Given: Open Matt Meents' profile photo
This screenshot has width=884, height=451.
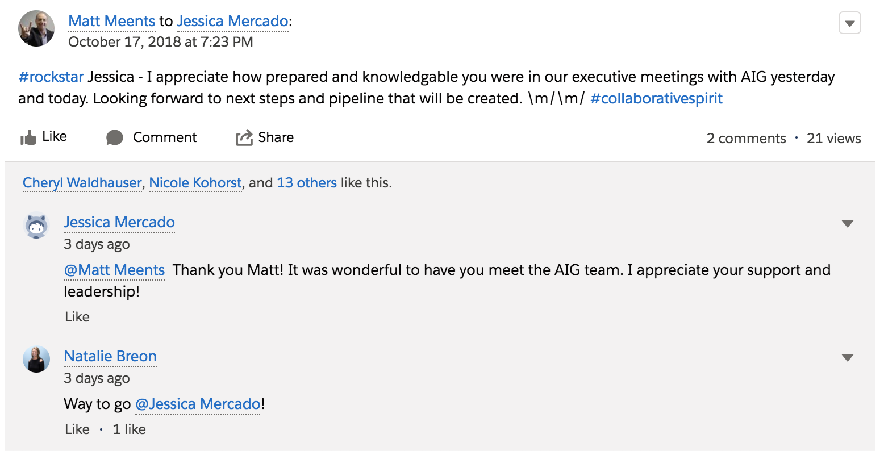Looking at the screenshot, I should (x=36, y=28).
